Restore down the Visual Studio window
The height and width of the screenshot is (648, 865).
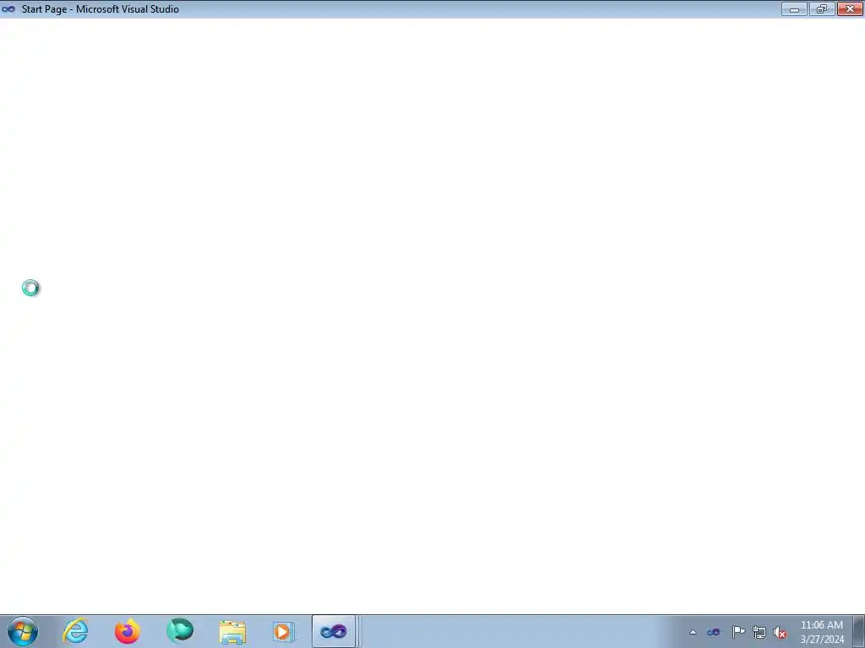822,8
